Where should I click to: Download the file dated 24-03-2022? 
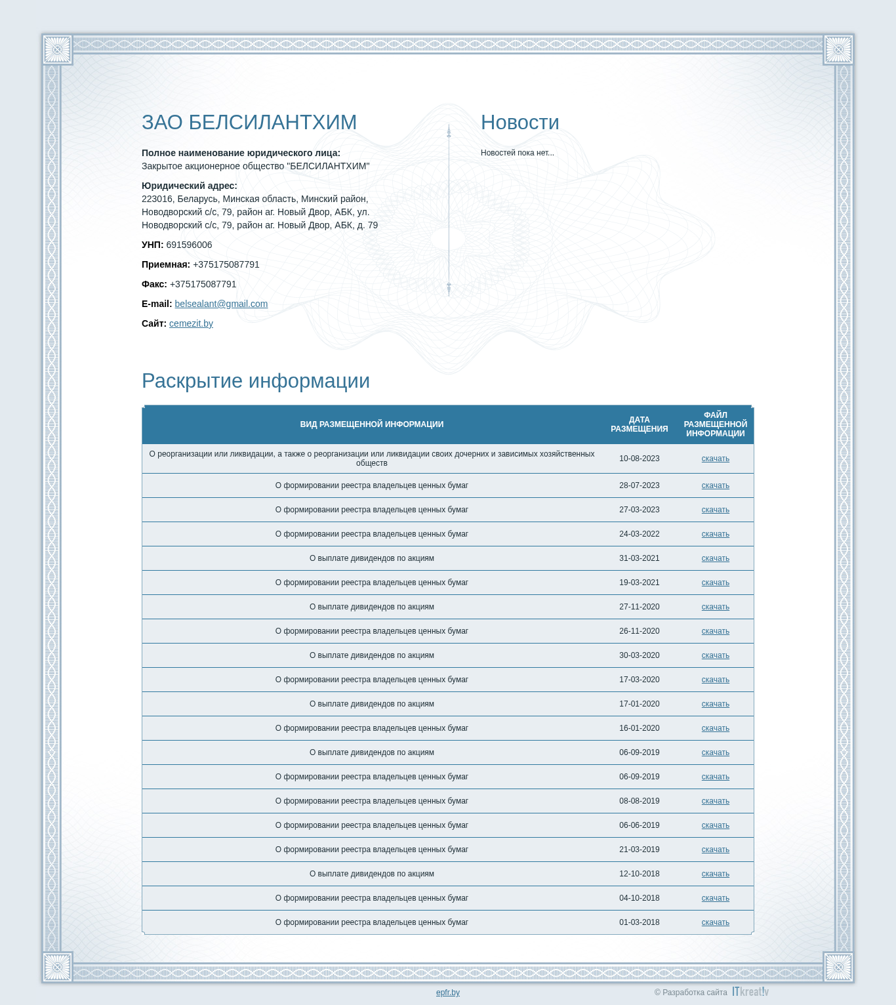click(x=715, y=534)
